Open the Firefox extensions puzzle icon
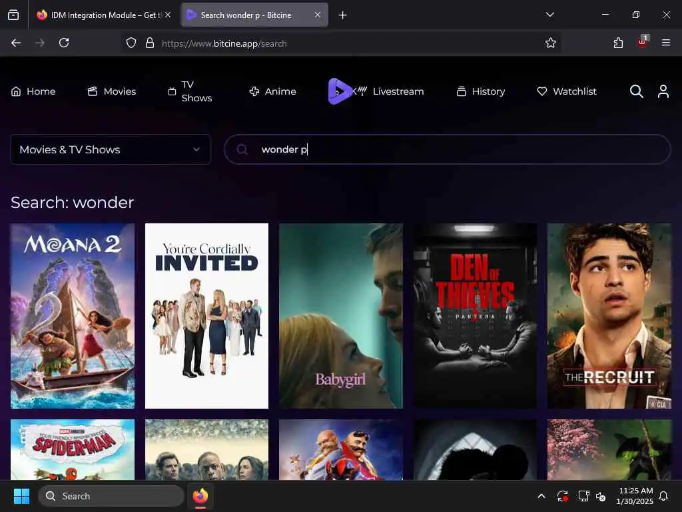The image size is (682, 512). (618, 43)
